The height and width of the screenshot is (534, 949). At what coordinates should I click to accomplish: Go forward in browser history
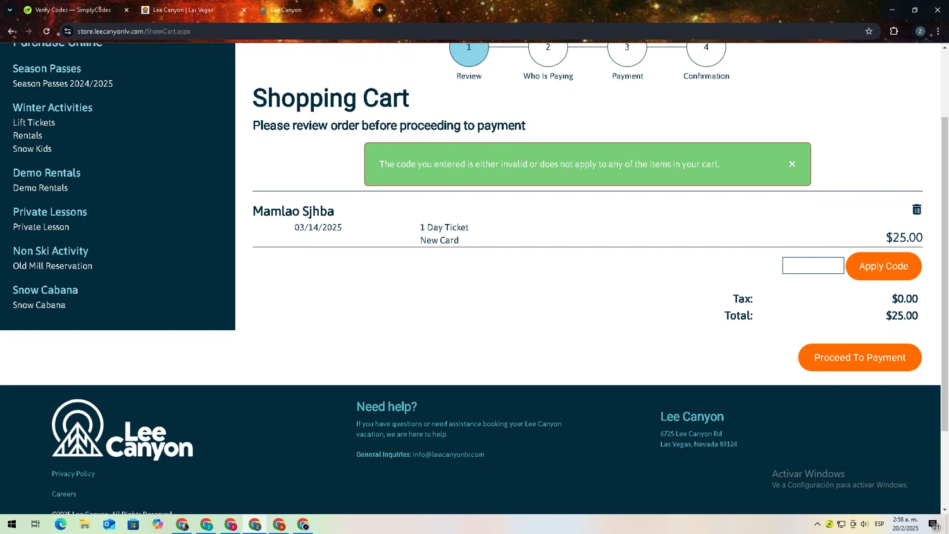(x=28, y=31)
